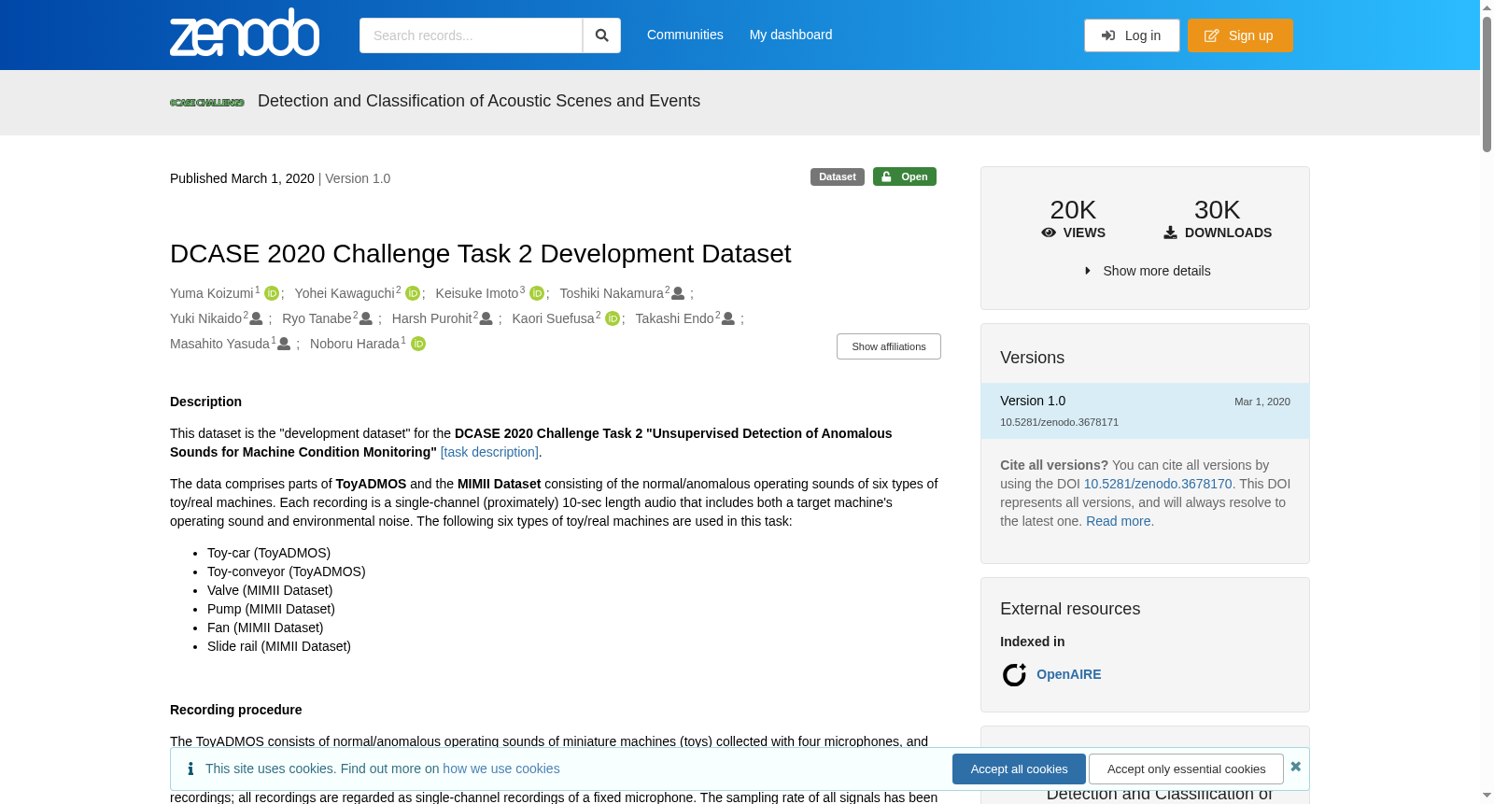Click the Sign up button
The image size is (1494, 804).
[1240, 35]
